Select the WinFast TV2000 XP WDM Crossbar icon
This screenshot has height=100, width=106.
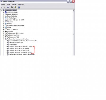(8, 49)
